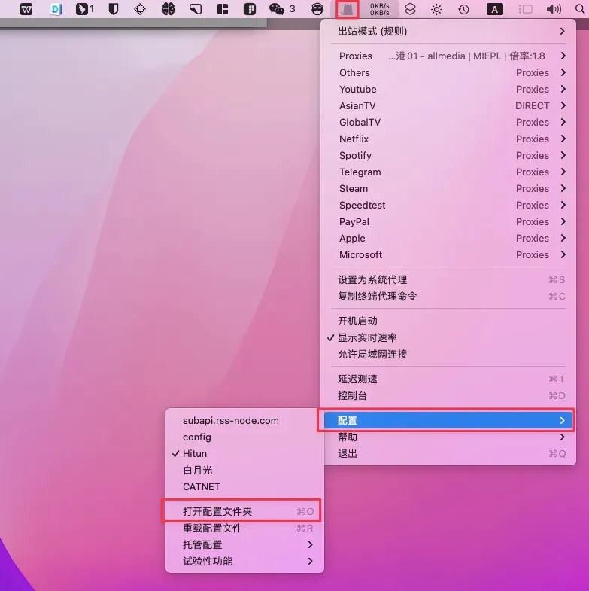
Task: Expand the GlobalTV proxy group
Action: (x=448, y=123)
